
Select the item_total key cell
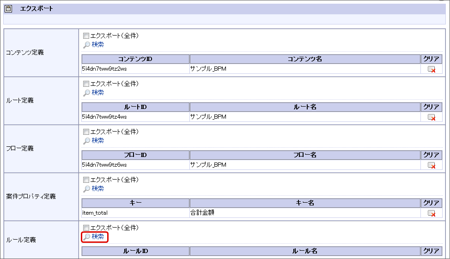coord(135,213)
